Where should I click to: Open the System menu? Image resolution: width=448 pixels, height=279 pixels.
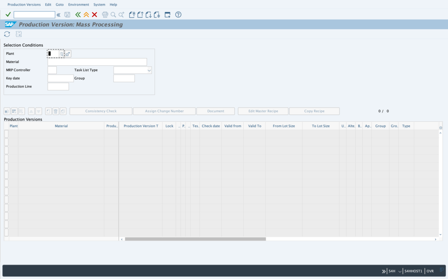tap(99, 4)
